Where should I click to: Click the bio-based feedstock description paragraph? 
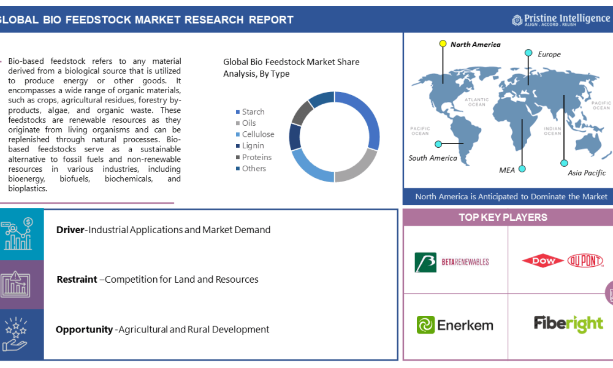pyautogui.click(x=94, y=125)
